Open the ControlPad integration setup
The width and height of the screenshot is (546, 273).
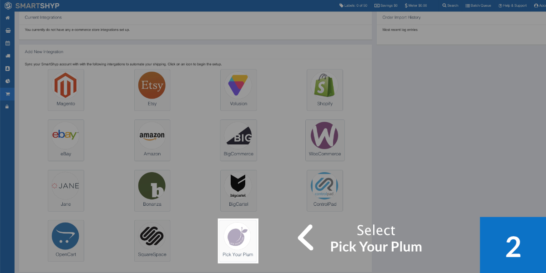325,190
